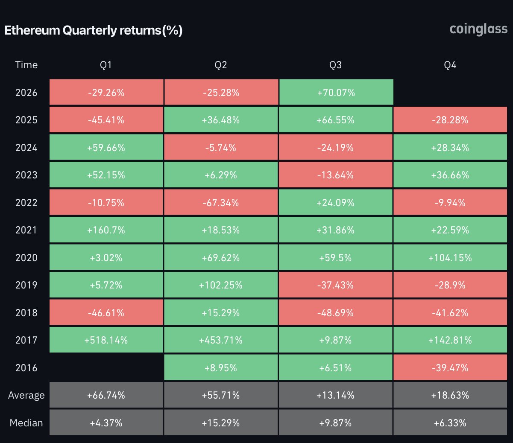Click the 2018 row year label

click(x=26, y=312)
